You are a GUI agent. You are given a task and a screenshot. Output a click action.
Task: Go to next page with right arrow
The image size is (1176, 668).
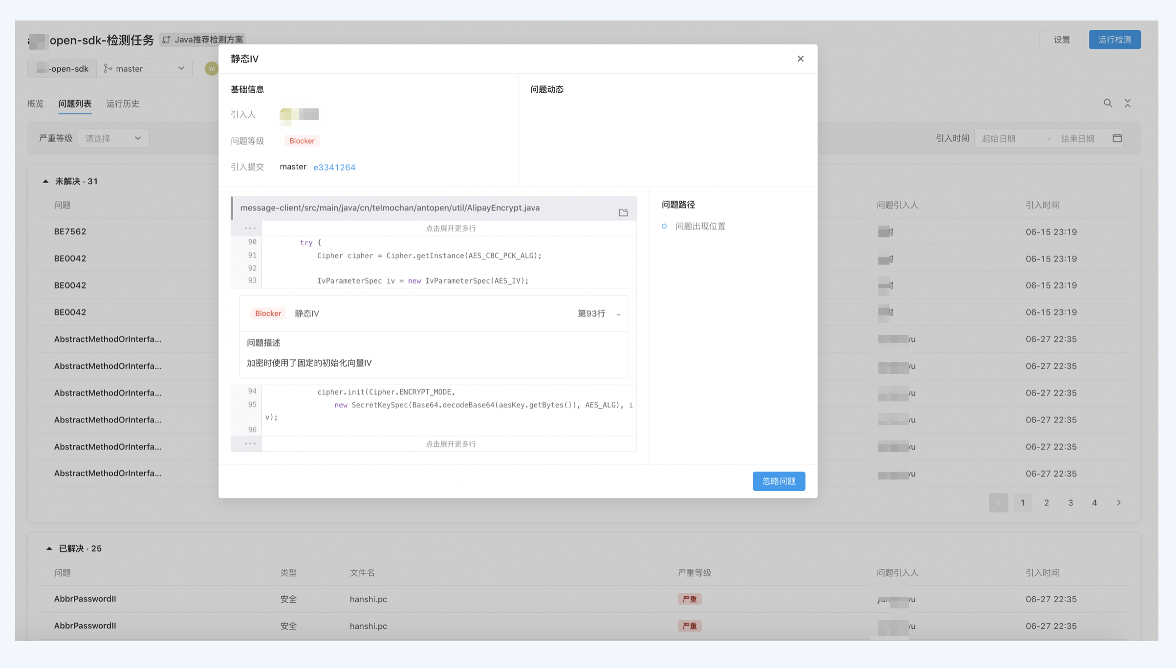click(1118, 502)
